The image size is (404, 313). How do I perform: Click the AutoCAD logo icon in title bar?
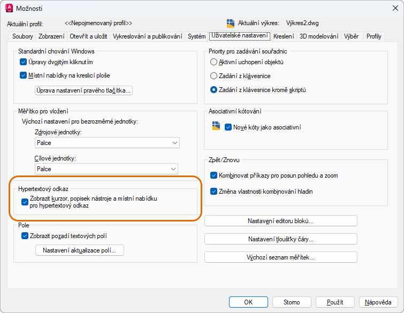pyautogui.click(x=9, y=8)
